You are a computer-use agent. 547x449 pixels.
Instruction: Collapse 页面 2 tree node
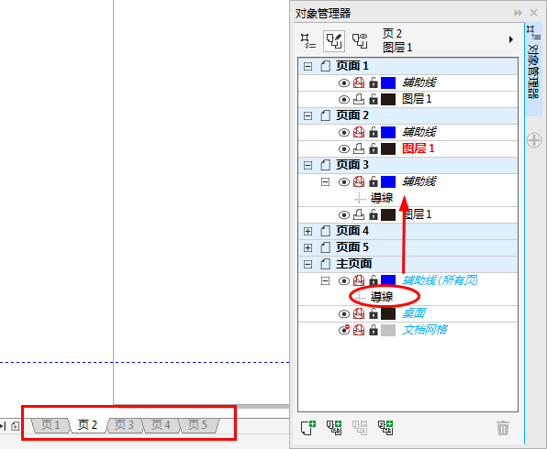307,115
